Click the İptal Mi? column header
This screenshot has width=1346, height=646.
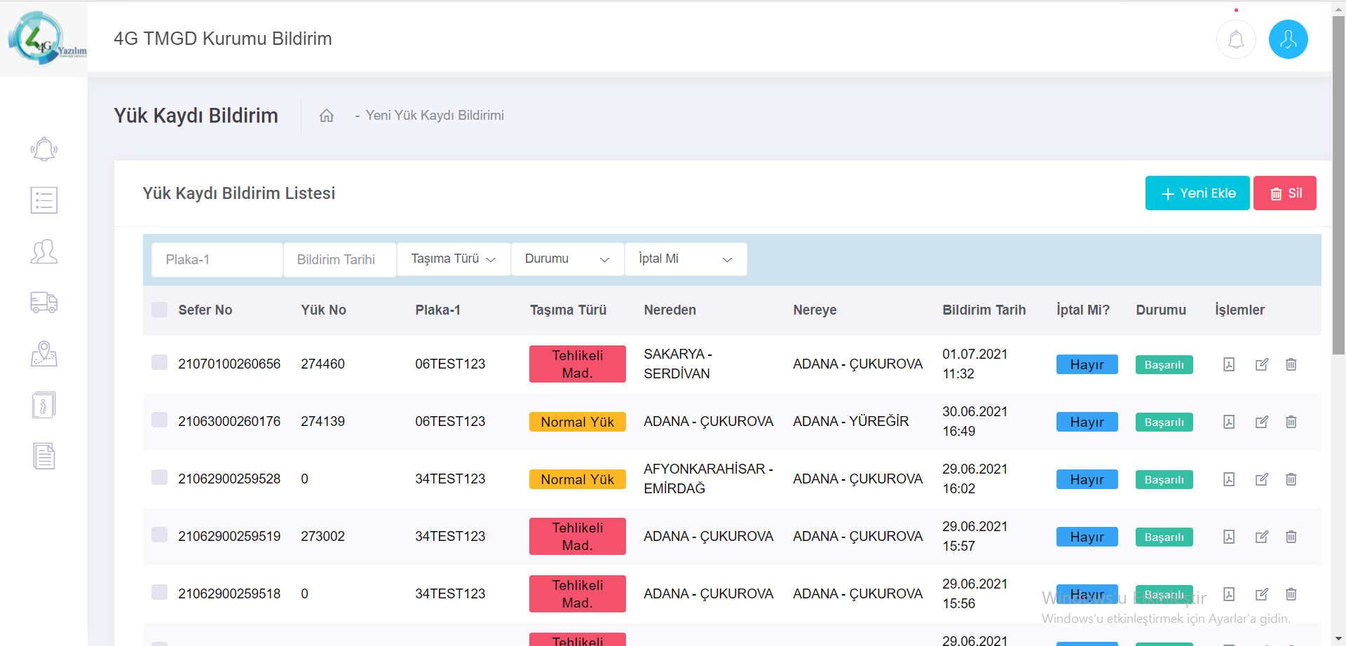1083,310
